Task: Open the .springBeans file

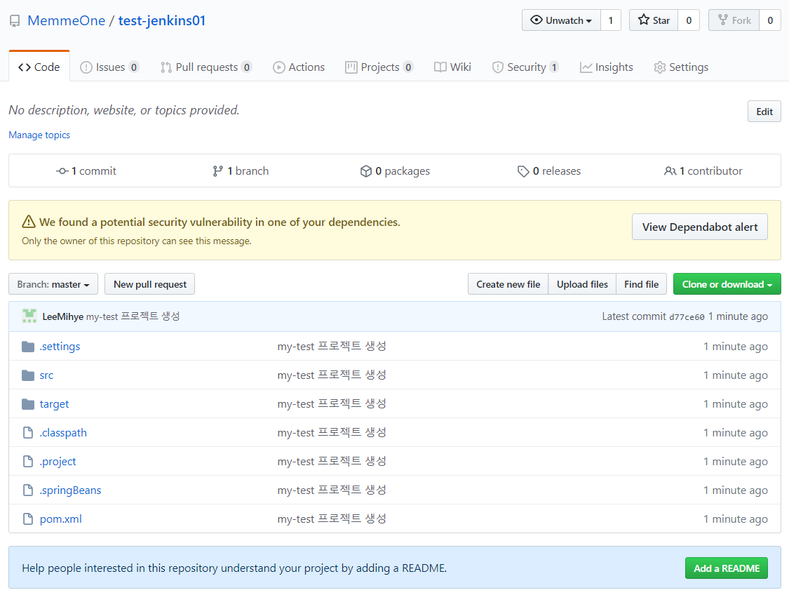Action: click(70, 490)
